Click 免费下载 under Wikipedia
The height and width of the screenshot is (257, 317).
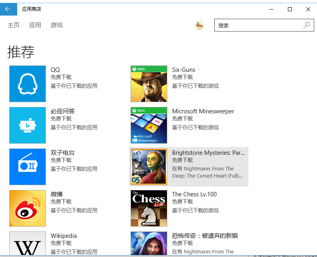pos(61,243)
